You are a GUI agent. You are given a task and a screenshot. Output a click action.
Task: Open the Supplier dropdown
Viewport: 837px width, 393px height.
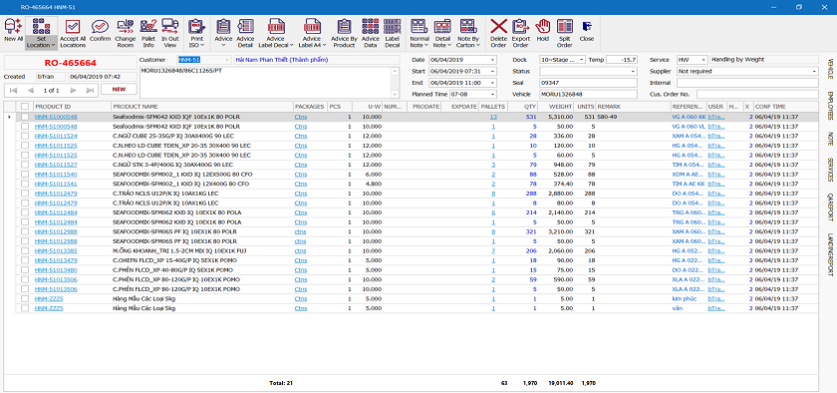click(814, 71)
